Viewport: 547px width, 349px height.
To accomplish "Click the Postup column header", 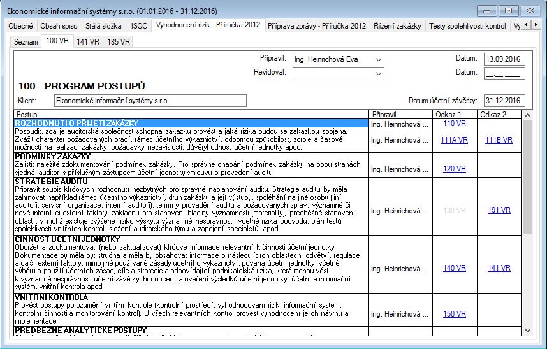I will click(x=191, y=115).
